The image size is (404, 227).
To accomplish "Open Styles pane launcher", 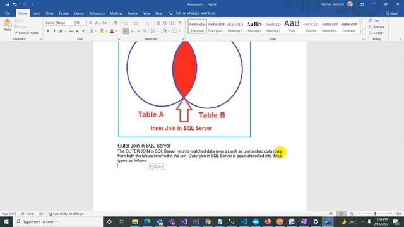I will coord(364,39).
